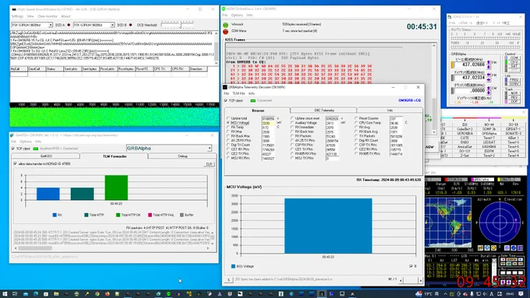This screenshot has width=530, height=298.
Task: Click the NOR track button
Action: point(514,93)
